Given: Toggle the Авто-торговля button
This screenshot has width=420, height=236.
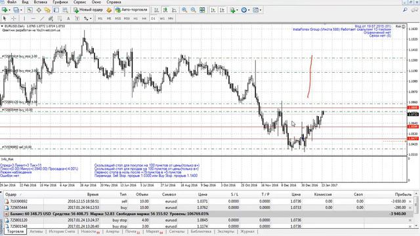Looking at the screenshot, I should (131, 10).
